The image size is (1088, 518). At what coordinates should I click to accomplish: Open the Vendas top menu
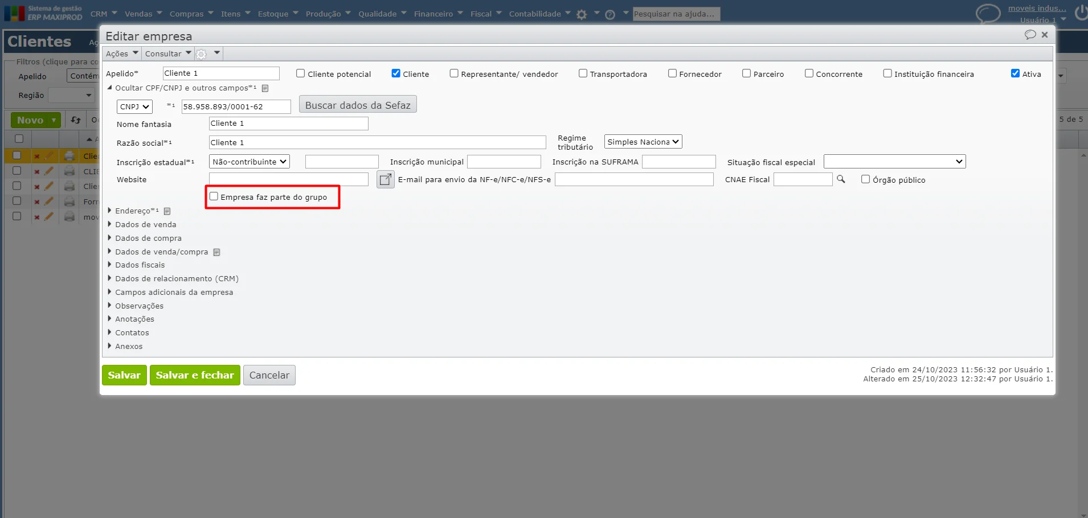(x=144, y=14)
